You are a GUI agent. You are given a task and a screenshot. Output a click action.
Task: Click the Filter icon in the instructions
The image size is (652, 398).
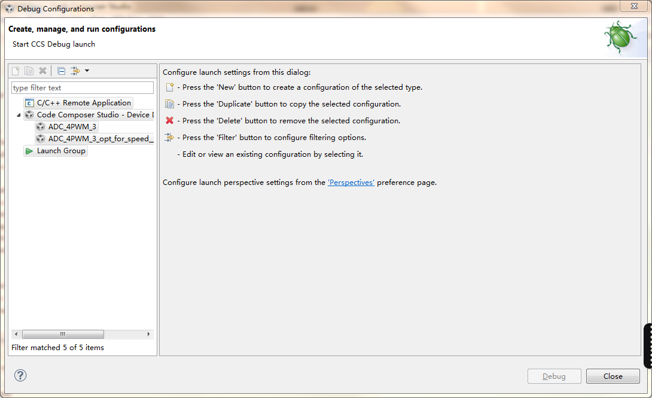[x=169, y=137]
